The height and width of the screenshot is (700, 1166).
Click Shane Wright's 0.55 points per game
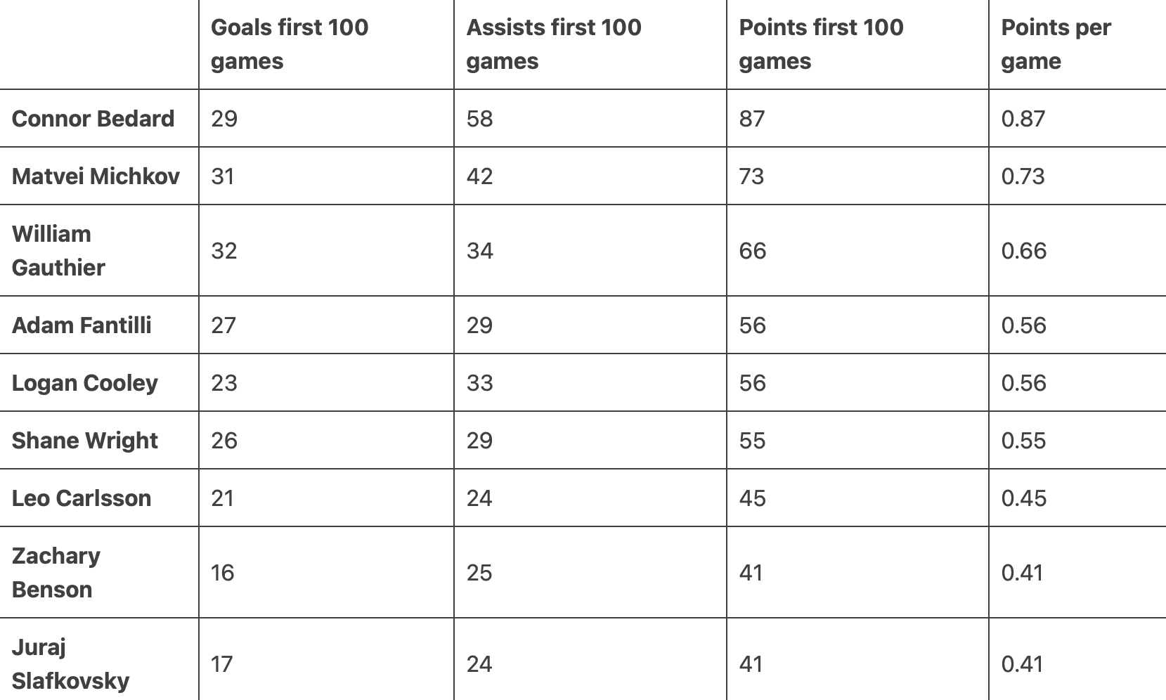tap(1023, 440)
